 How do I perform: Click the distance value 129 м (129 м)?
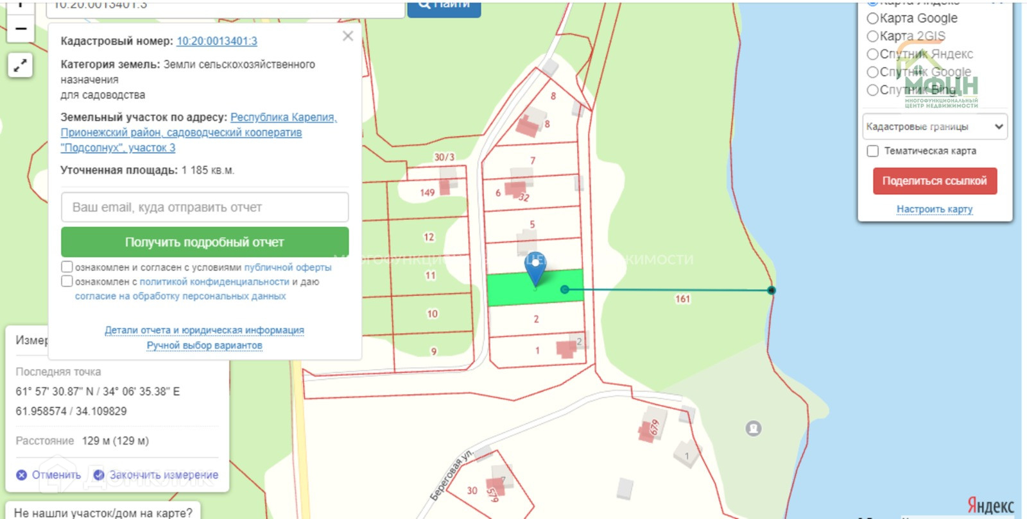[116, 441]
